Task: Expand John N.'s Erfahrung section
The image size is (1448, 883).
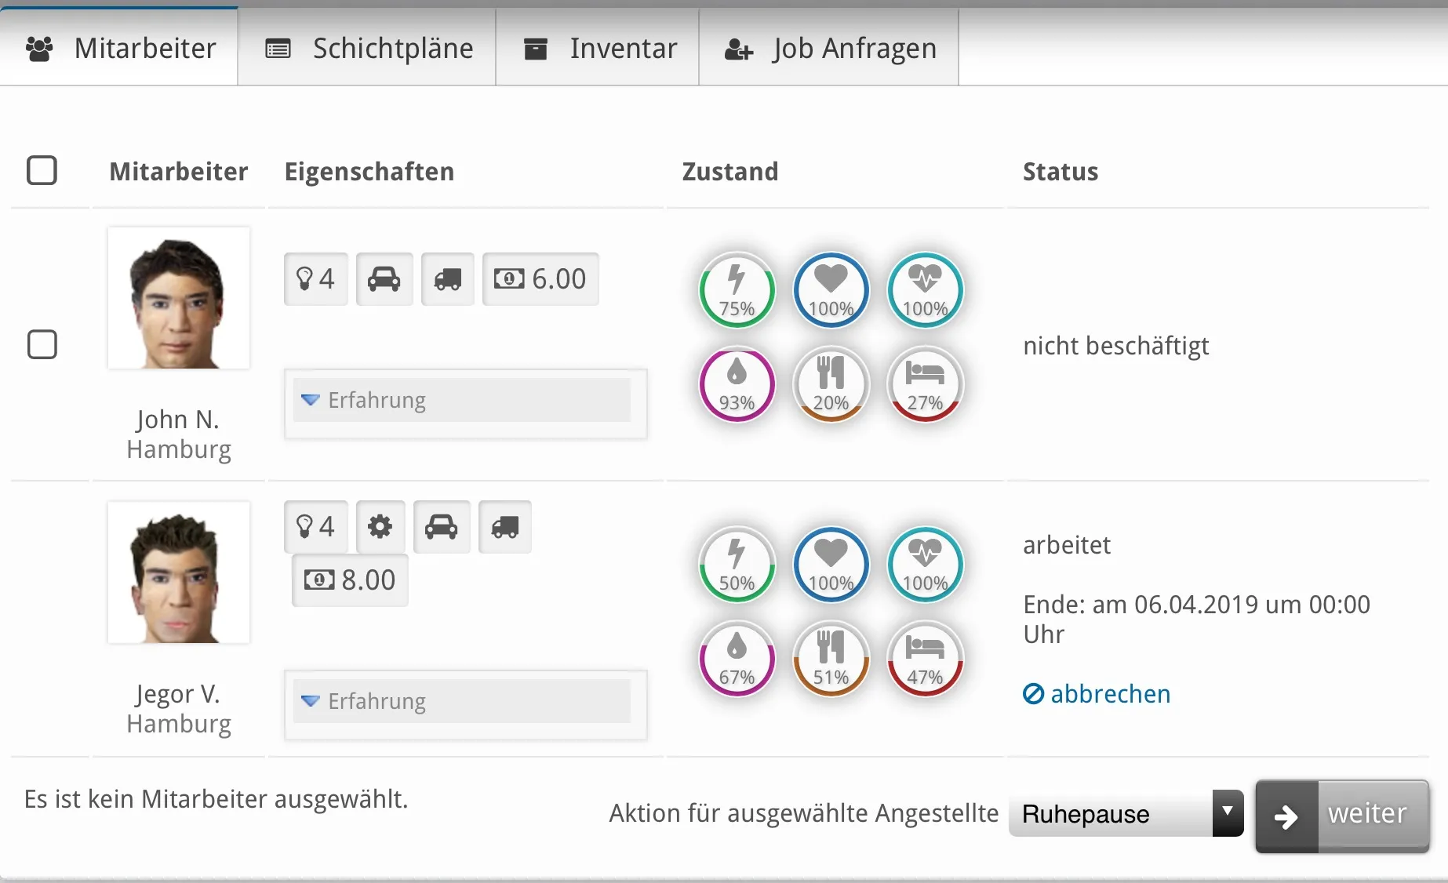Action: tap(462, 401)
